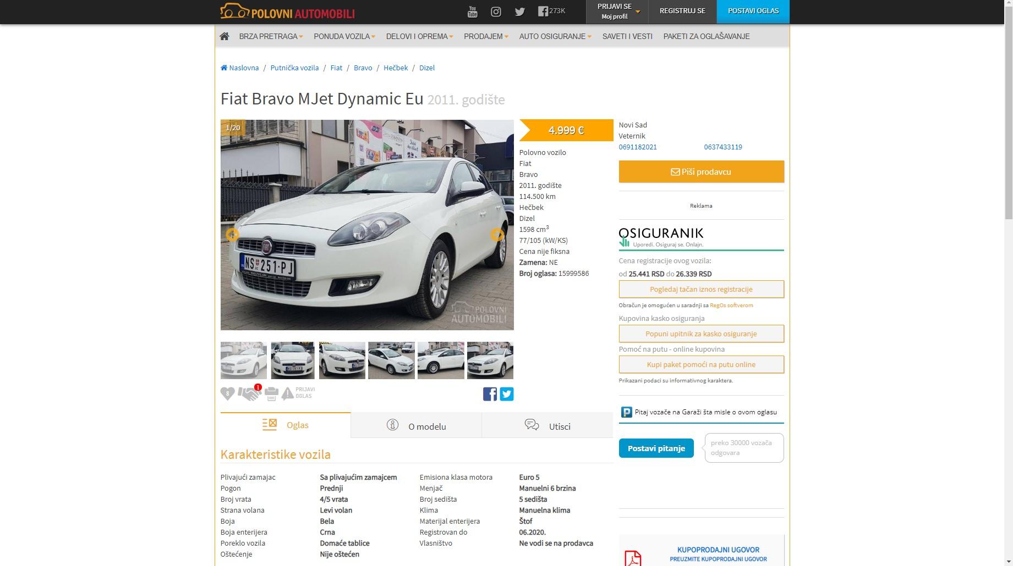Click the Osiguranik logo
1013x566 pixels.
point(661,237)
